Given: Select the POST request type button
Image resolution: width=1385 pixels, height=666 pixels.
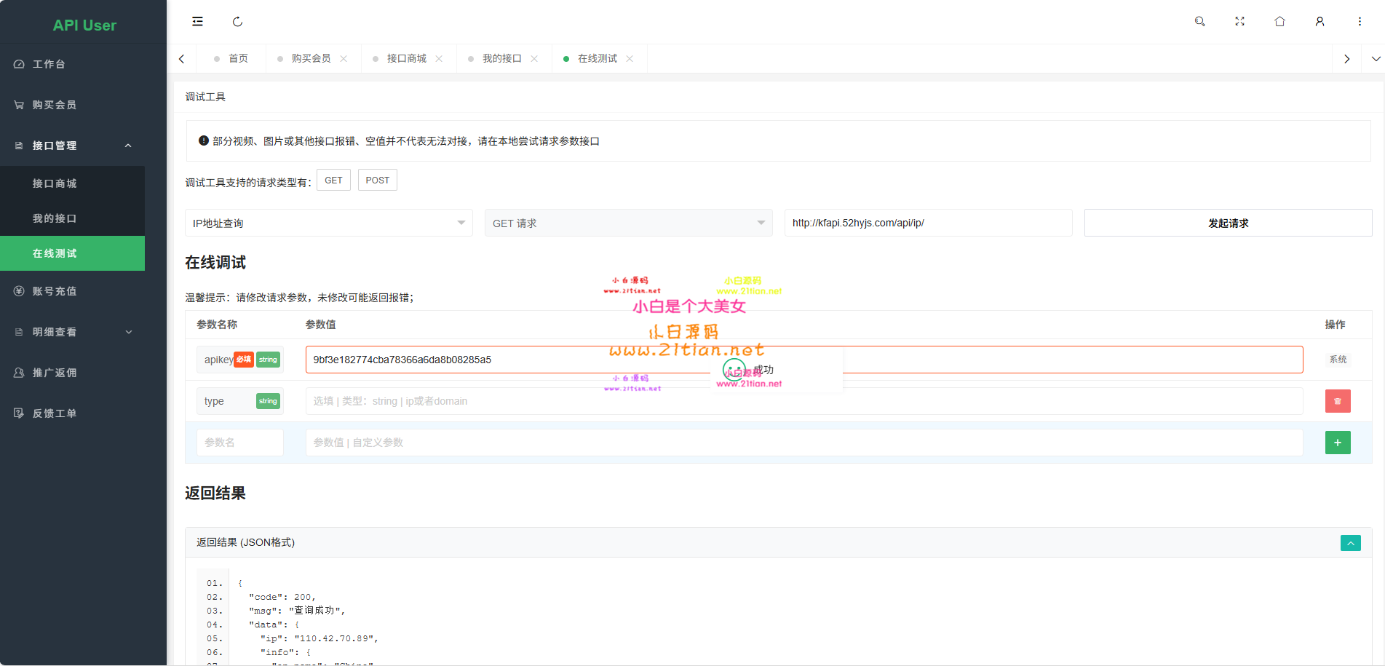Looking at the screenshot, I should click(377, 181).
